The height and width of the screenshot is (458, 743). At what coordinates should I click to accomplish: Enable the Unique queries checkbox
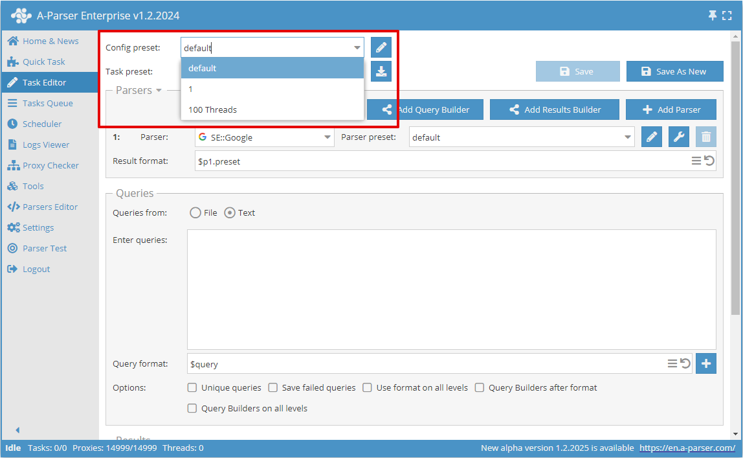192,387
